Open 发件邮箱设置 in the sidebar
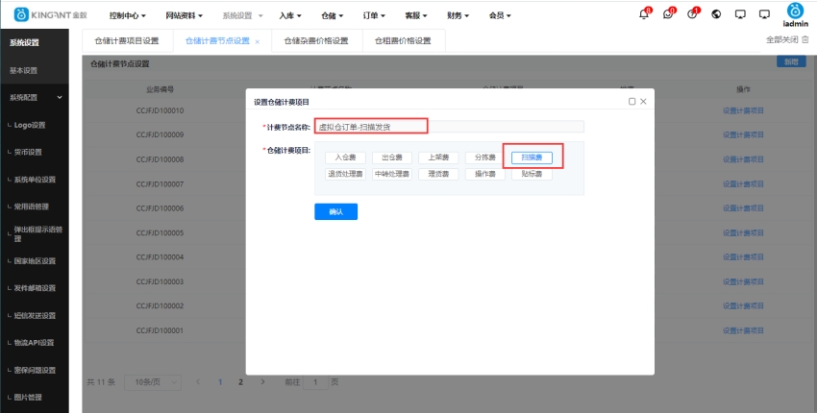The image size is (818, 413). pos(35,288)
